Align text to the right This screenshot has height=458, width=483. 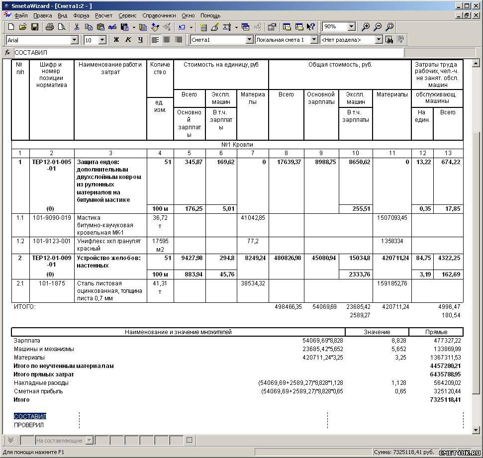(179, 40)
